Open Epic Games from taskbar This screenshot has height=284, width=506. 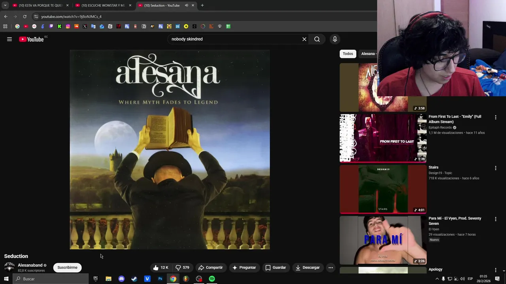(x=95, y=279)
